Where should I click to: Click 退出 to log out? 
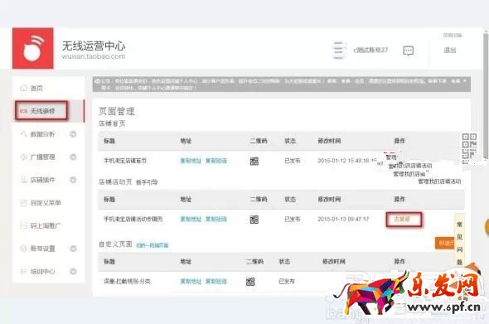(450, 50)
